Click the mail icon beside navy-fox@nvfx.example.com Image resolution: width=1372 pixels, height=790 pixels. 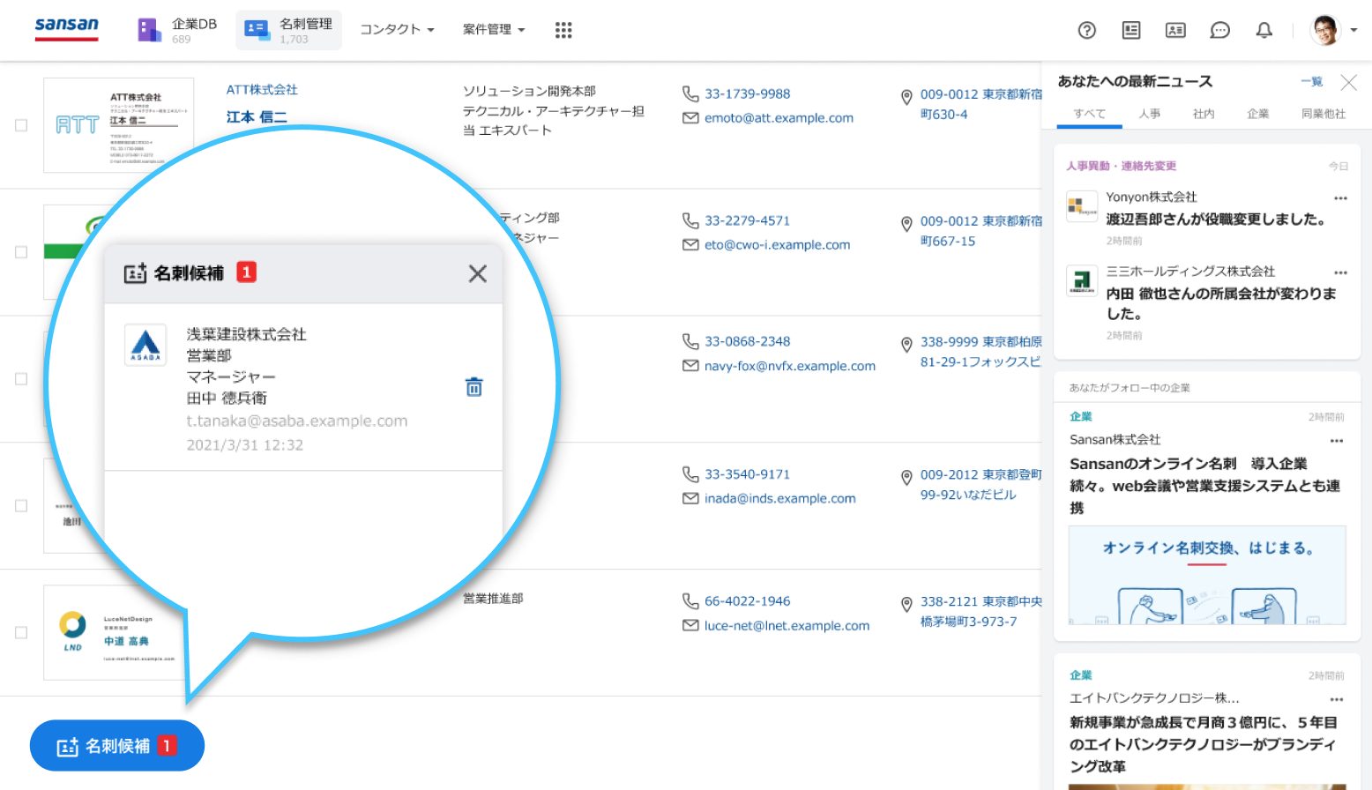[x=690, y=366]
